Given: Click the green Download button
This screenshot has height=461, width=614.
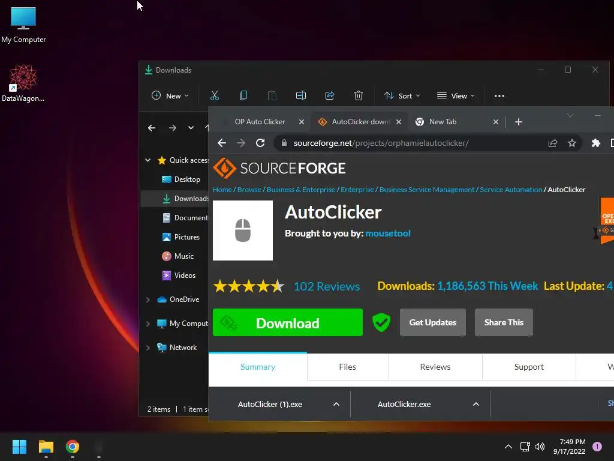Looking at the screenshot, I should pos(288,322).
